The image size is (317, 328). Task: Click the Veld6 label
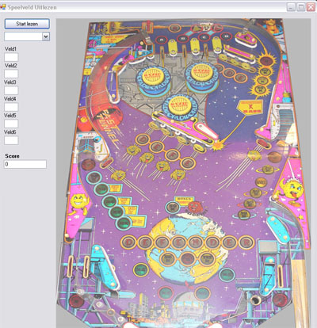pyautogui.click(x=10, y=132)
